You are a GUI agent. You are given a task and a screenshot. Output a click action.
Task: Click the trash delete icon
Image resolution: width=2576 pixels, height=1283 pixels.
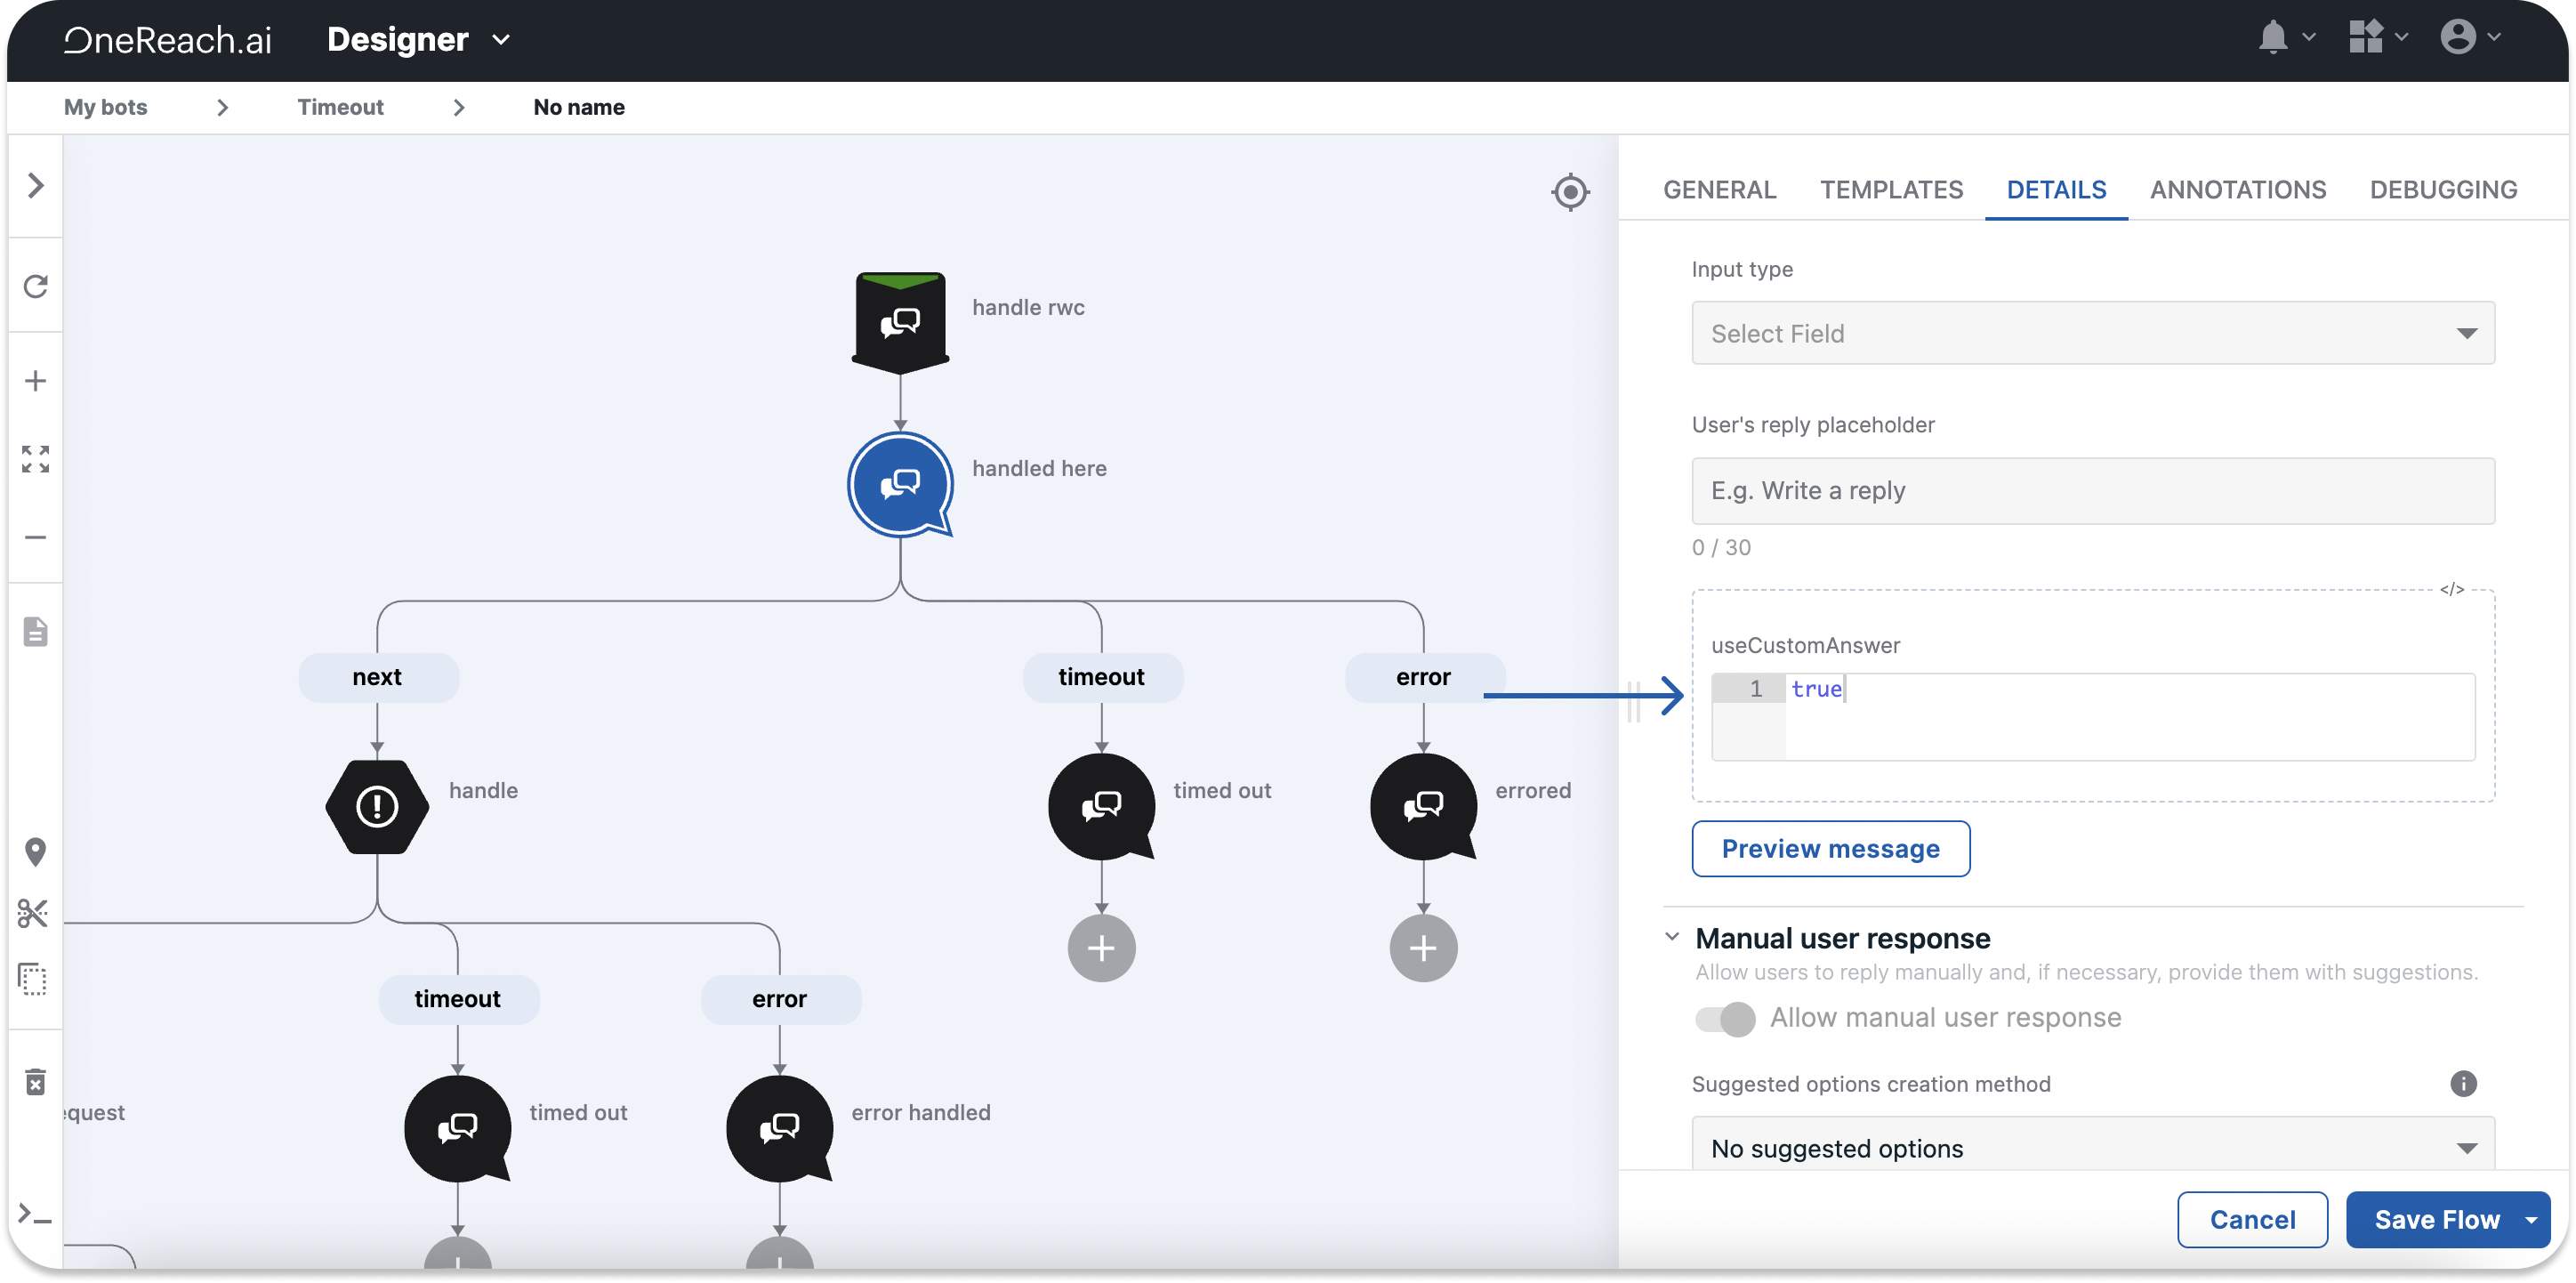click(x=36, y=1081)
